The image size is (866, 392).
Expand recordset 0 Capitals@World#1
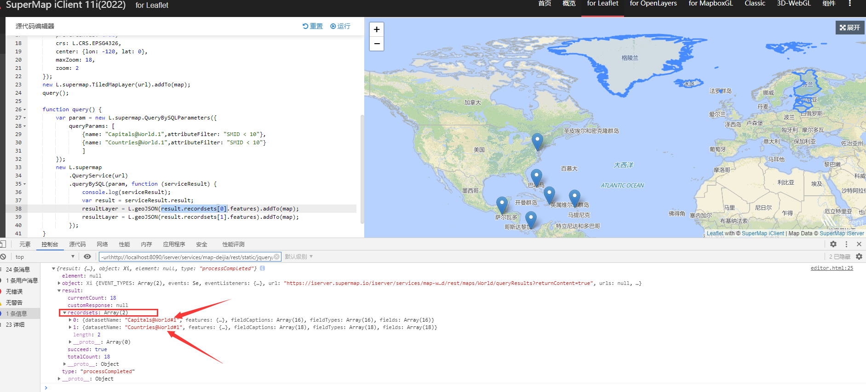tap(70, 320)
